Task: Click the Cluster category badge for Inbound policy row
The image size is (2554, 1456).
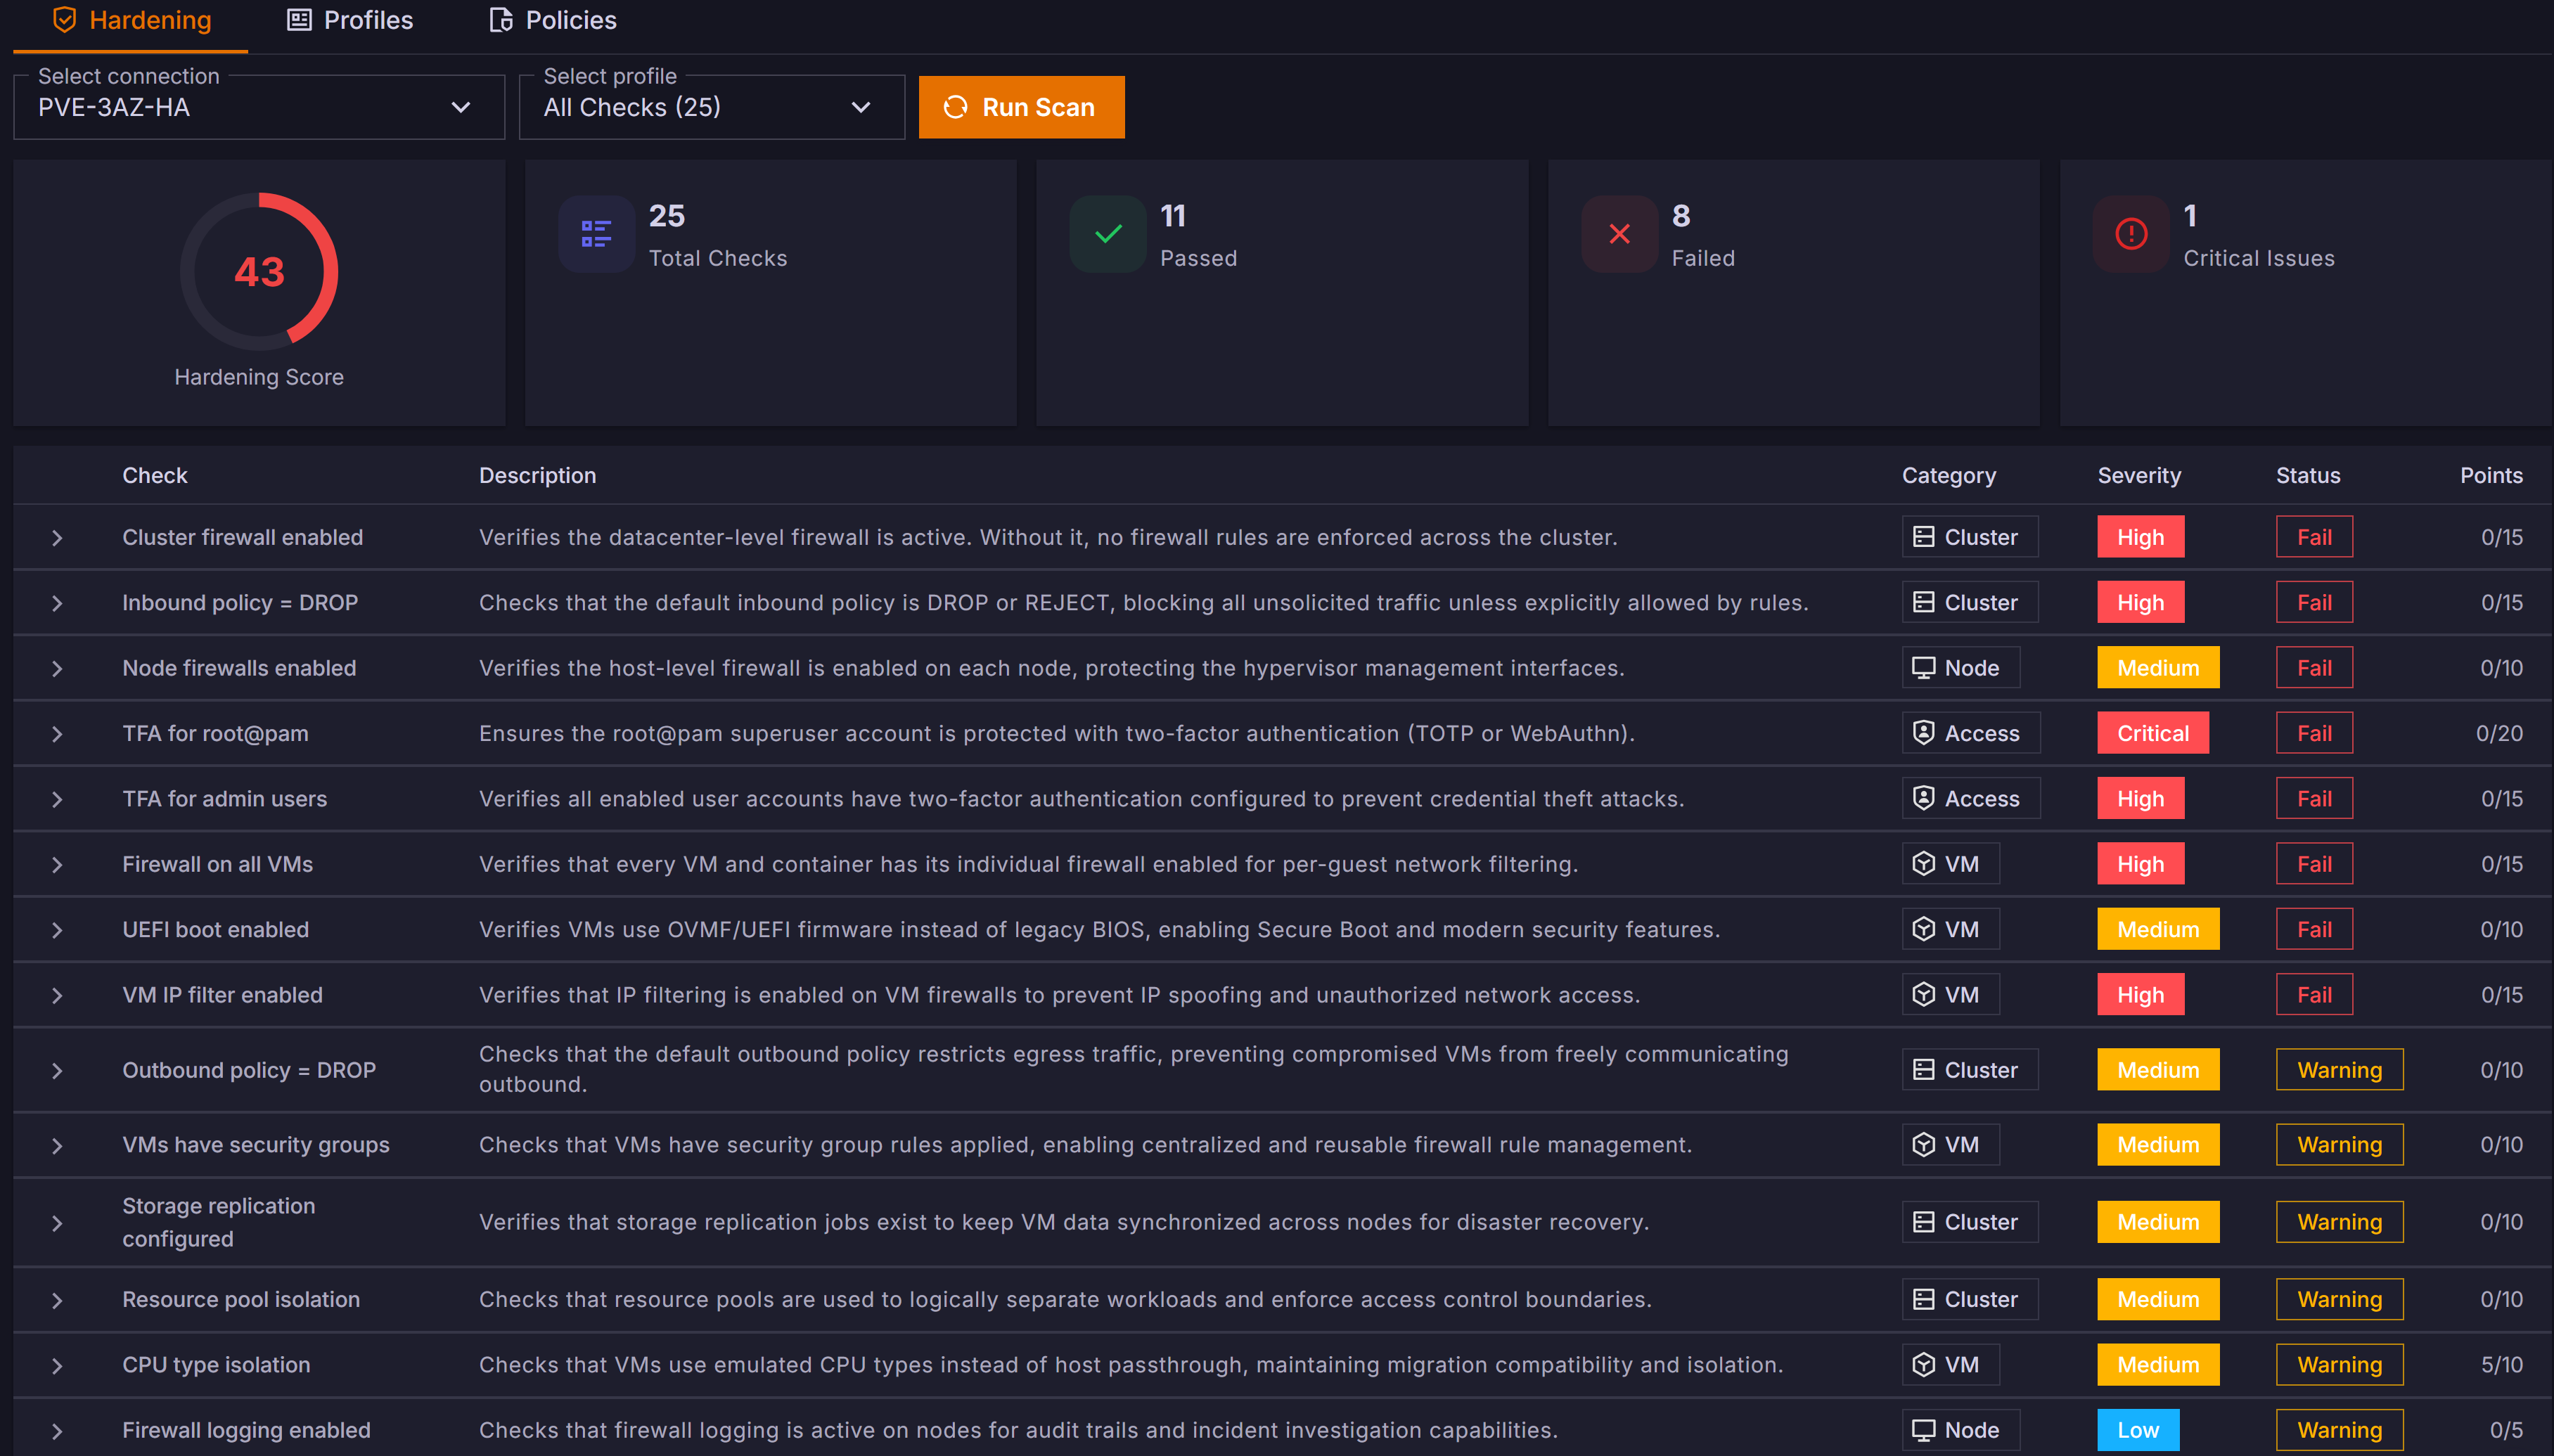Action: (1968, 603)
